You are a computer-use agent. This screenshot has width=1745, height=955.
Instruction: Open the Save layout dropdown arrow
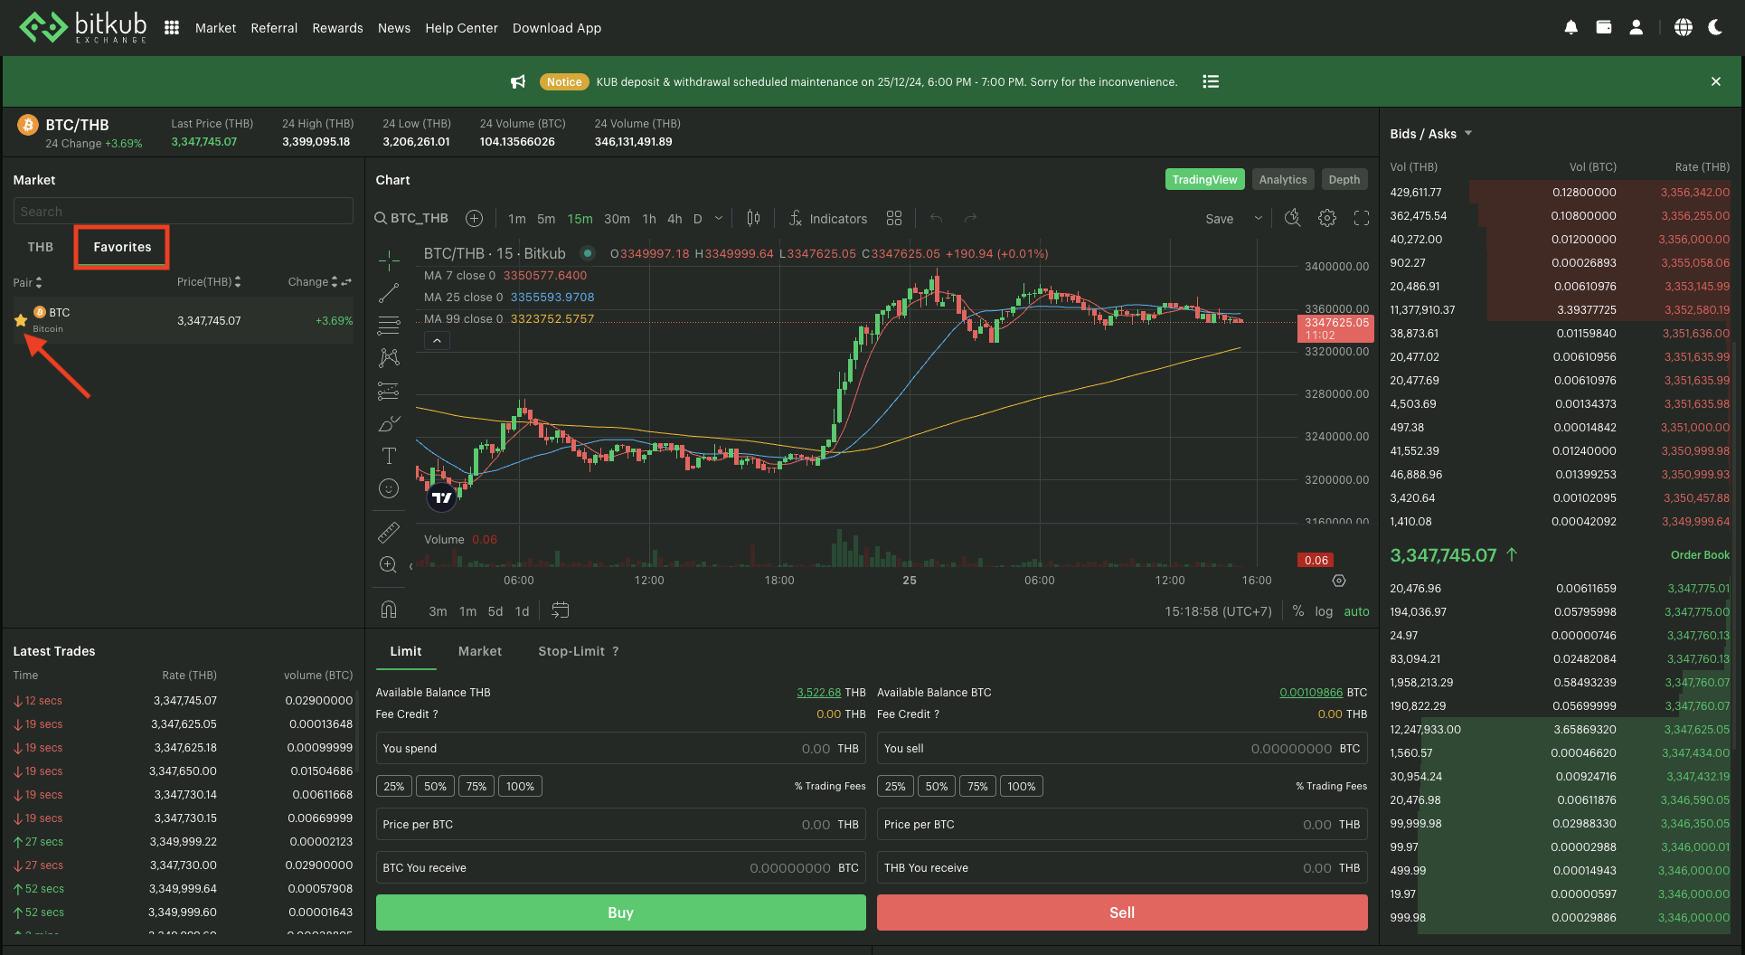[1258, 218]
